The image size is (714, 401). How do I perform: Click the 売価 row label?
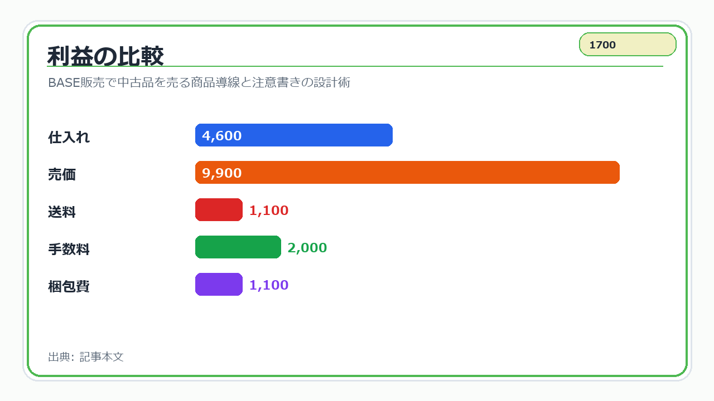[x=62, y=175]
